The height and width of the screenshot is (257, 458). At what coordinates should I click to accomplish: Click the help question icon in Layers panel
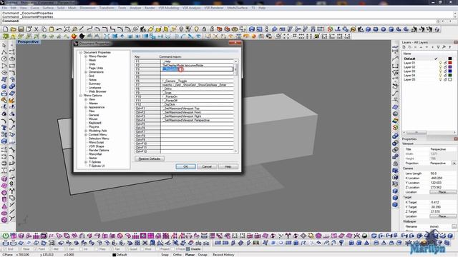pos(449,47)
